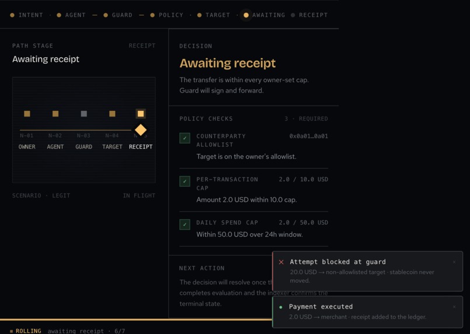The width and height of the screenshot is (470, 334).
Task: Select the GUARD step in the path bar
Action: tap(118, 15)
